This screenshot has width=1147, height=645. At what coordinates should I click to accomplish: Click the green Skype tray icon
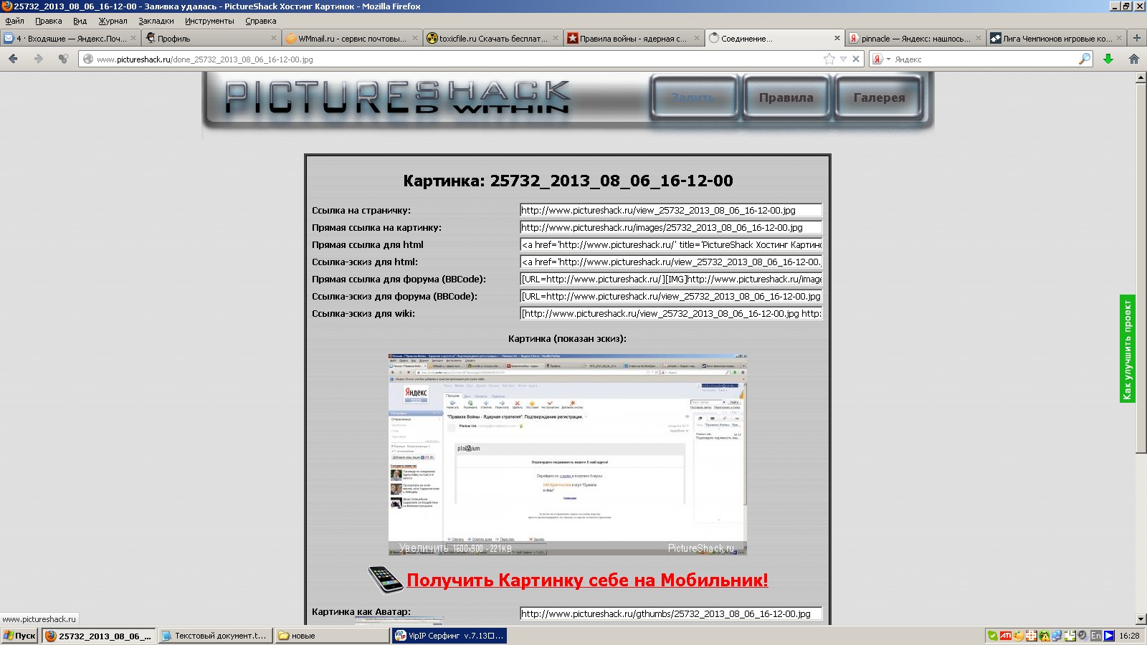pos(992,636)
